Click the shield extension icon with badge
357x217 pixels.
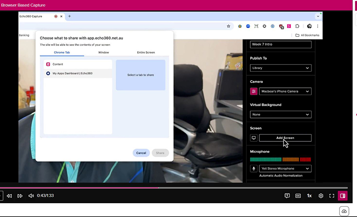pyautogui.click(x=281, y=26)
